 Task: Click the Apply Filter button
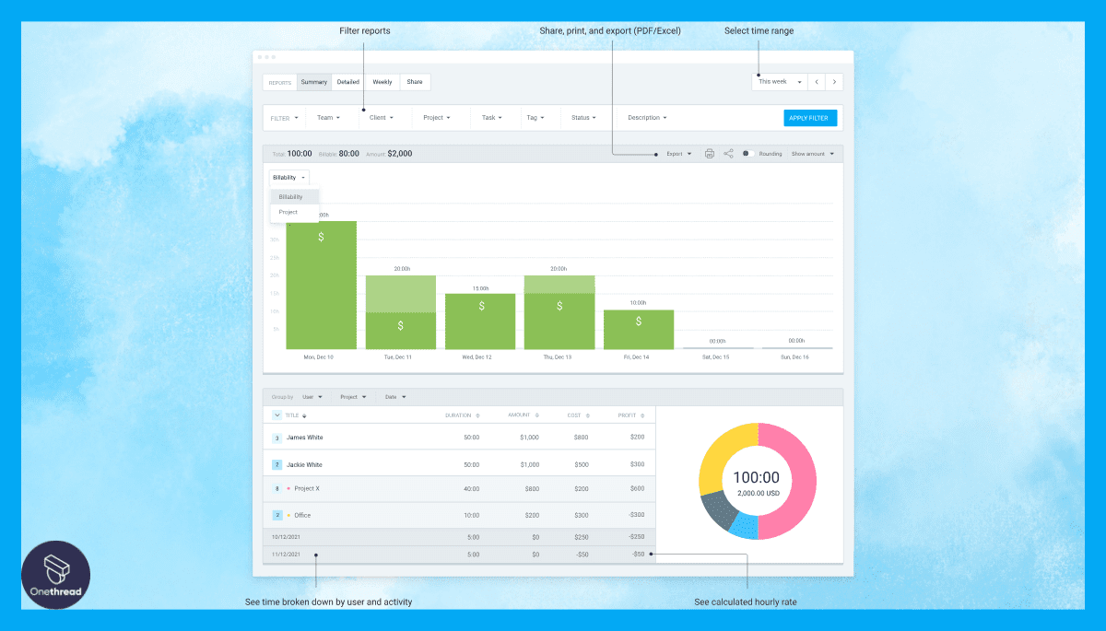tap(809, 117)
